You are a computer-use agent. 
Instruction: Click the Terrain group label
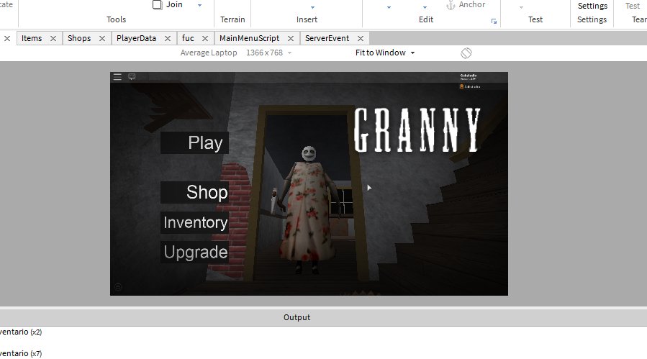click(232, 19)
